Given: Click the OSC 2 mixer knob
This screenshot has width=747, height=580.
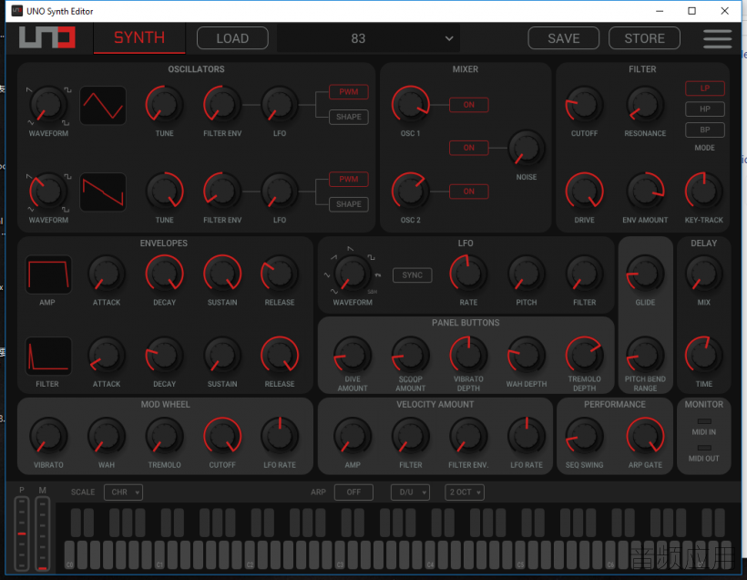Looking at the screenshot, I should pyautogui.click(x=410, y=192).
